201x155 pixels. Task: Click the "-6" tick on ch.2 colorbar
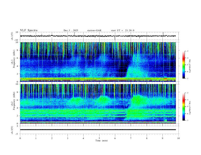(x=187, y=113)
